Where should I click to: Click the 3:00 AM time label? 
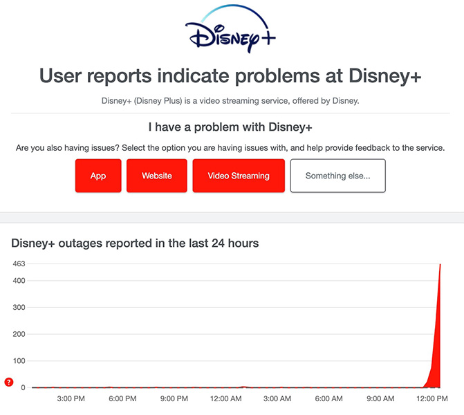click(277, 399)
